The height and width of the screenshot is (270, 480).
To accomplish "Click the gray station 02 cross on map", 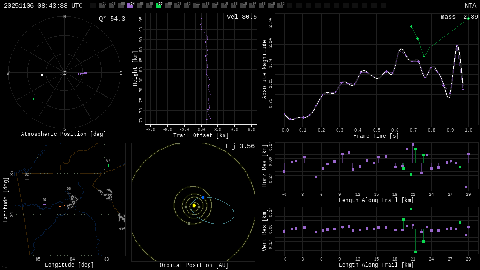I will tap(27, 179).
